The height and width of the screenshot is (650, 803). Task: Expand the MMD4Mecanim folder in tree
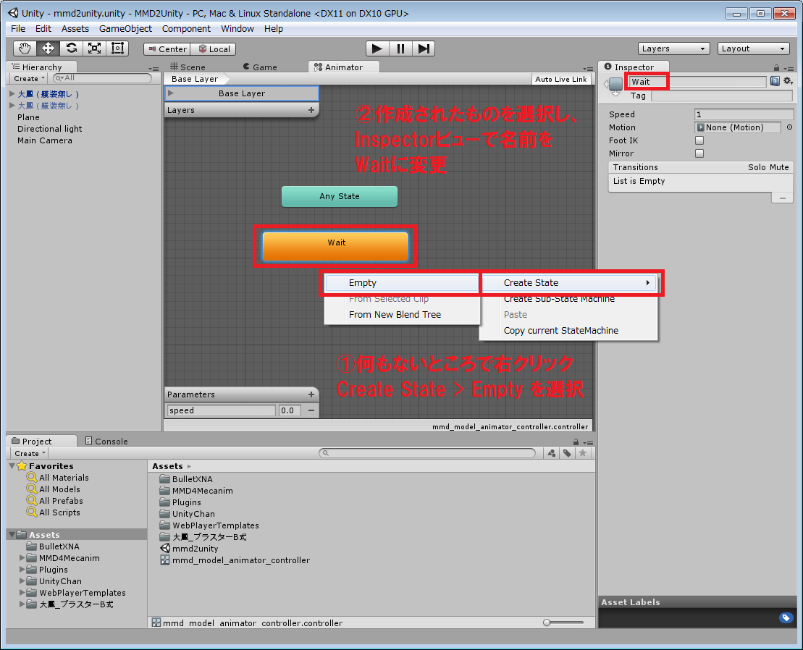[x=22, y=558]
